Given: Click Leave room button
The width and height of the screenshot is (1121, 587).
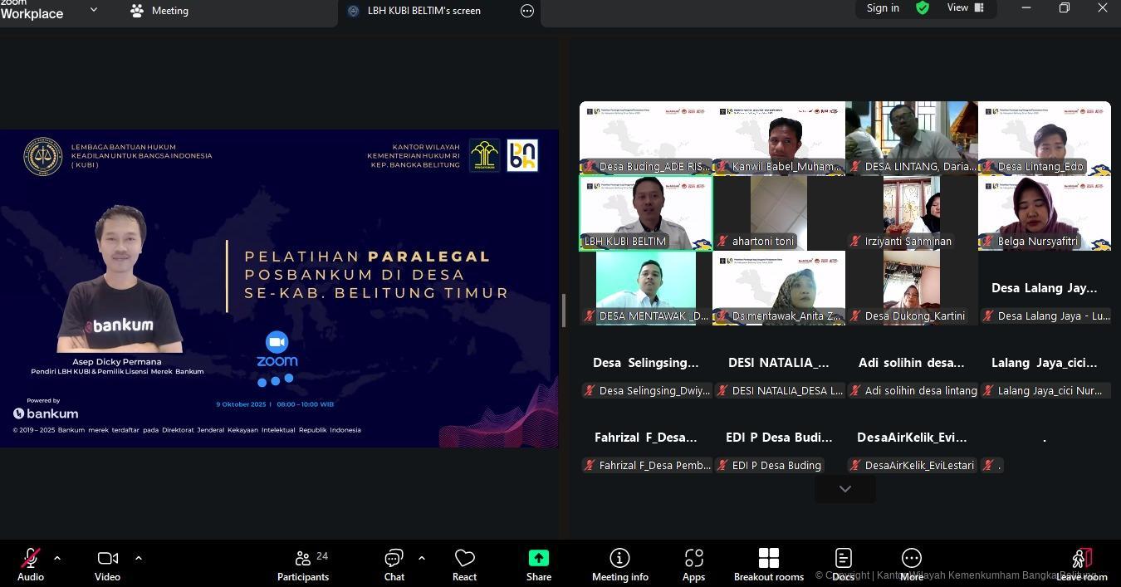Looking at the screenshot, I should point(1081,565).
